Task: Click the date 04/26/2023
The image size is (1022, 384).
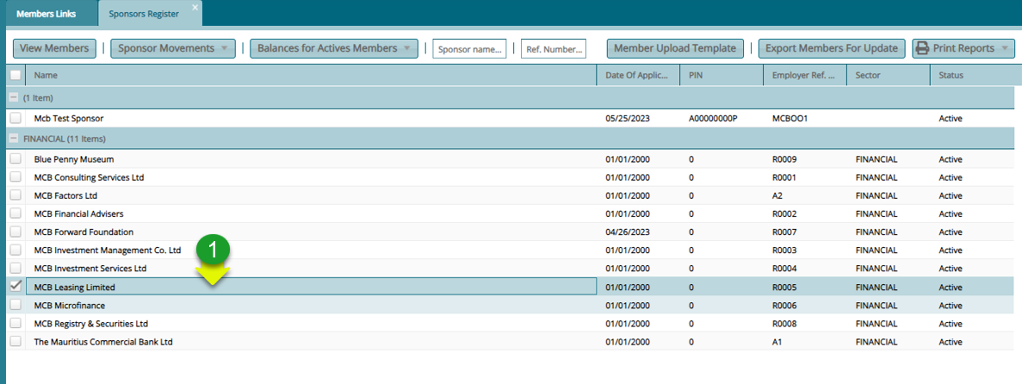Action: (628, 232)
